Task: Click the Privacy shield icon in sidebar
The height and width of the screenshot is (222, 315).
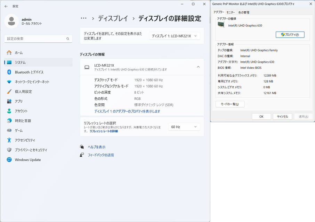Action: tap(9, 150)
